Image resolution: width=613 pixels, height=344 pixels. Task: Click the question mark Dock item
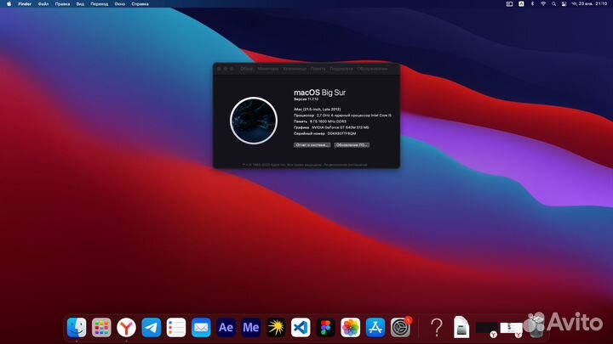pos(437,327)
